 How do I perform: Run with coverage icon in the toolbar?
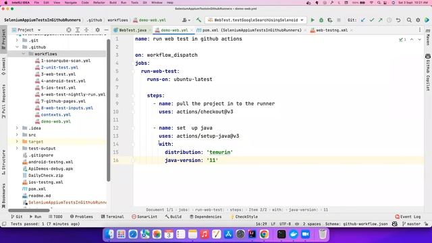(330, 20)
